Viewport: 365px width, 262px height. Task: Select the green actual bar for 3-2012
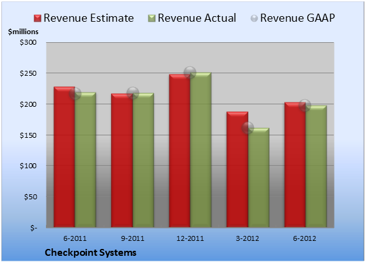click(x=259, y=178)
